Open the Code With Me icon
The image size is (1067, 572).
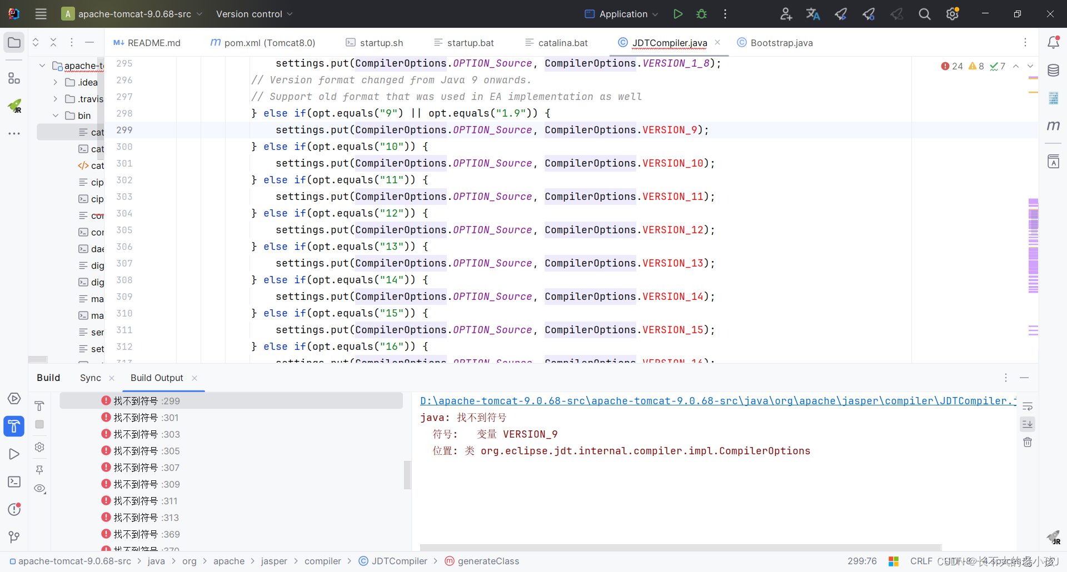[785, 14]
